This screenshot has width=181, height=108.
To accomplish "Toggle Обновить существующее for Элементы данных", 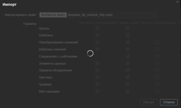I will click(x=97, y=63).
